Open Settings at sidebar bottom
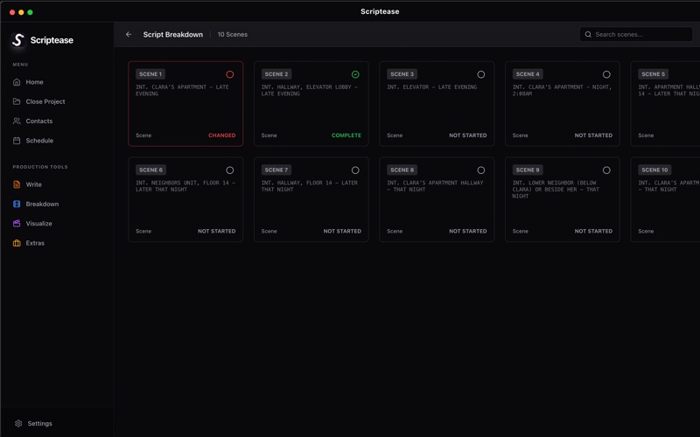Viewport: 700px width, 437px height. (39, 424)
